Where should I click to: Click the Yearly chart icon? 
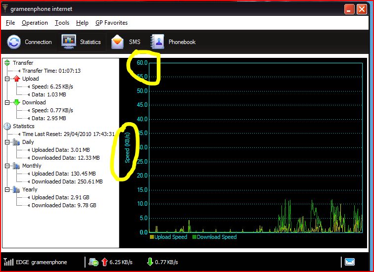coord(16,189)
